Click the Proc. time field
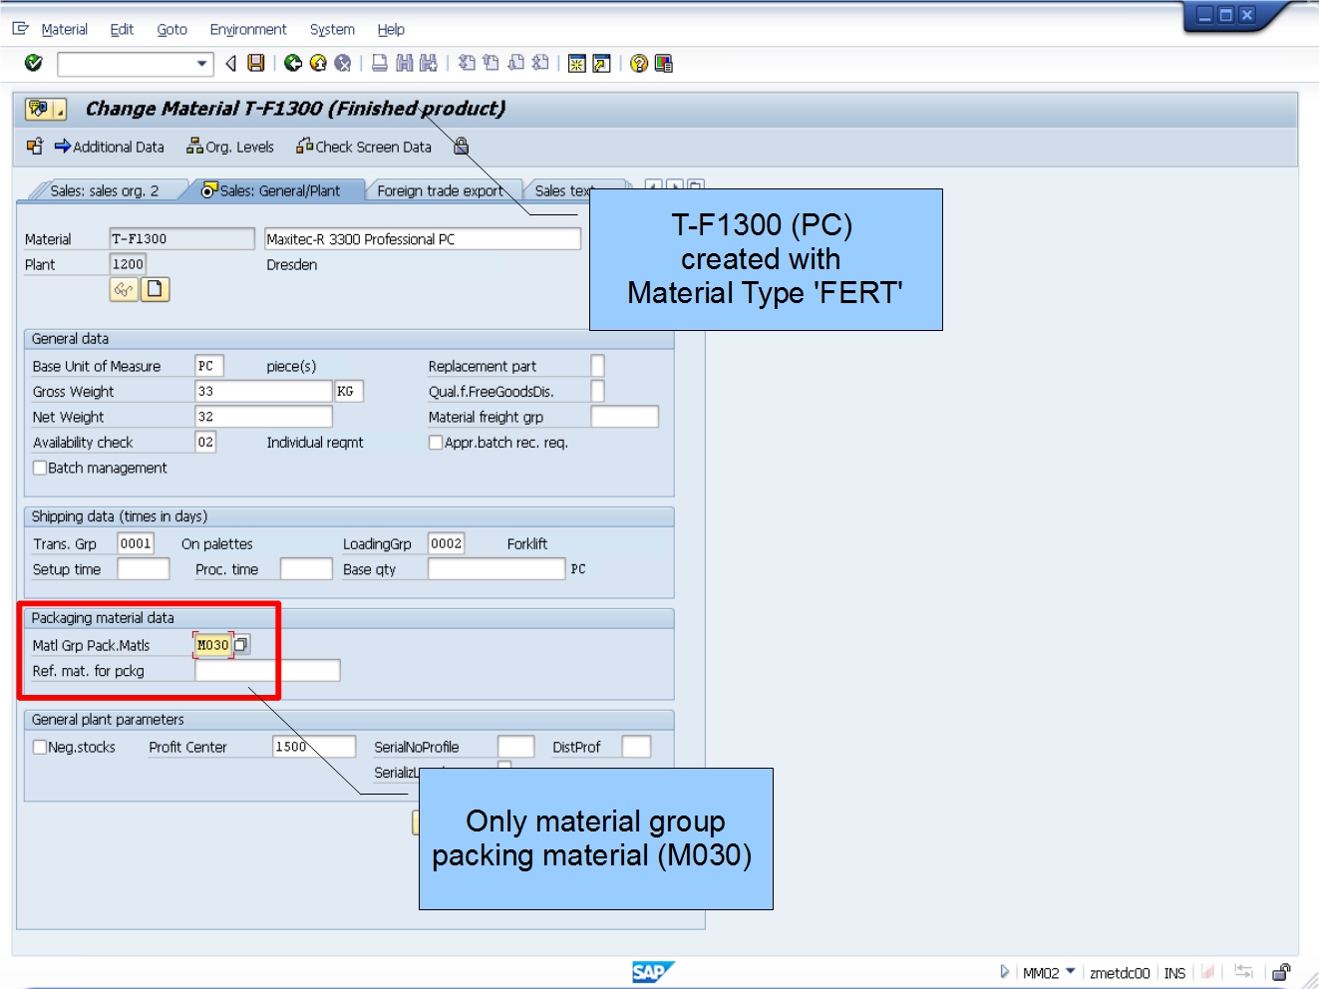The width and height of the screenshot is (1319, 989). click(306, 569)
